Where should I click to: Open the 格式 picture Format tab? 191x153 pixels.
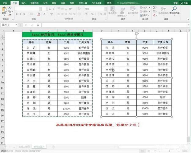click(x=109, y=3)
